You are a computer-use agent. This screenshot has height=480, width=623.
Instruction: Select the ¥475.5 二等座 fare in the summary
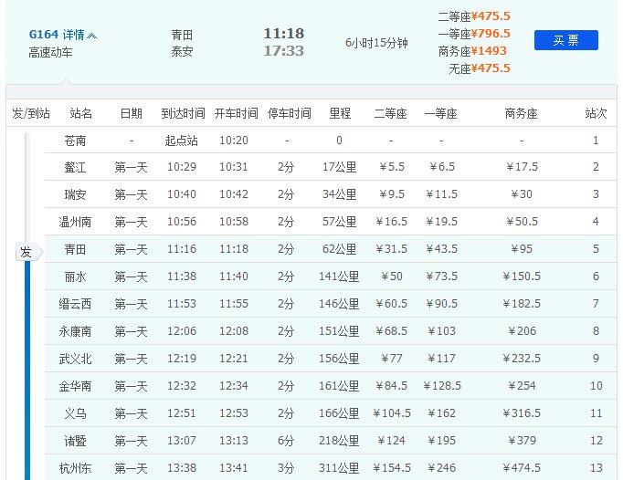click(x=491, y=16)
